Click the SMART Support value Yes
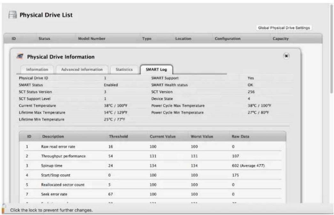Viewport: 334px width, 215px height. (251, 78)
